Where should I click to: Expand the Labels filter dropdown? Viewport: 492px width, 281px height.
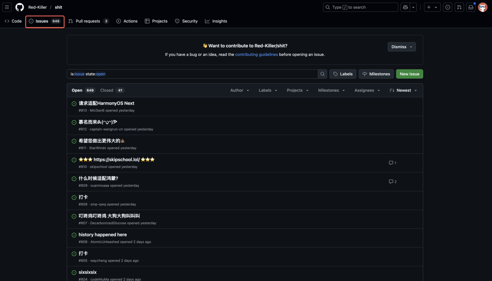coord(268,90)
